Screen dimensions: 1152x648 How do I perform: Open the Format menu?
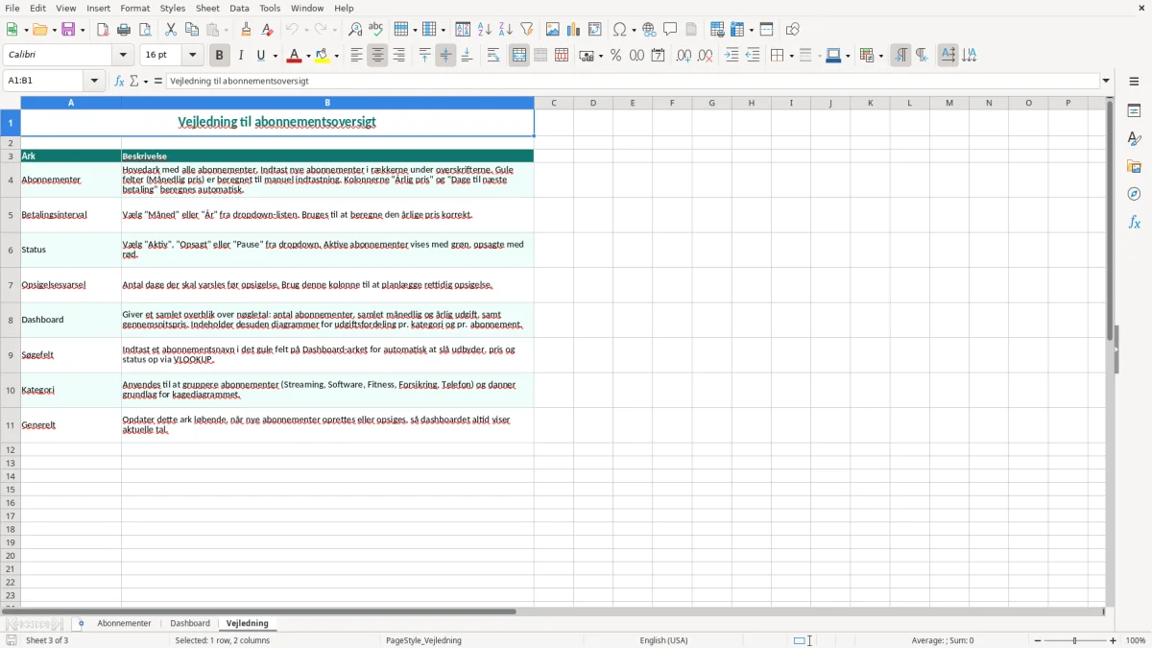[x=134, y=8]
